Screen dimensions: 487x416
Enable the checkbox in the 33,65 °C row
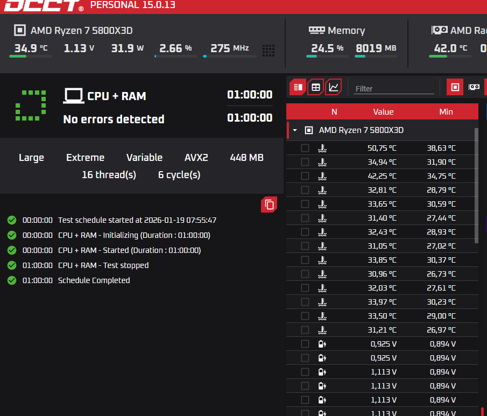coord(305,204)
